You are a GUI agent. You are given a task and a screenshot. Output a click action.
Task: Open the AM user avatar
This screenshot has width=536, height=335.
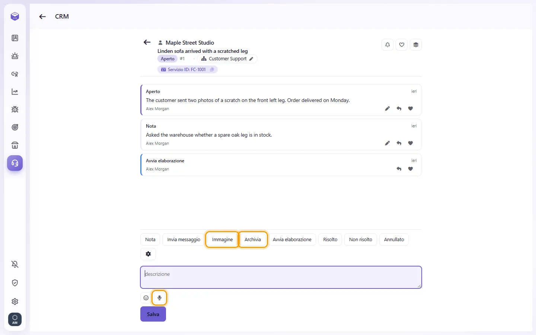click(x=15, y=319)
